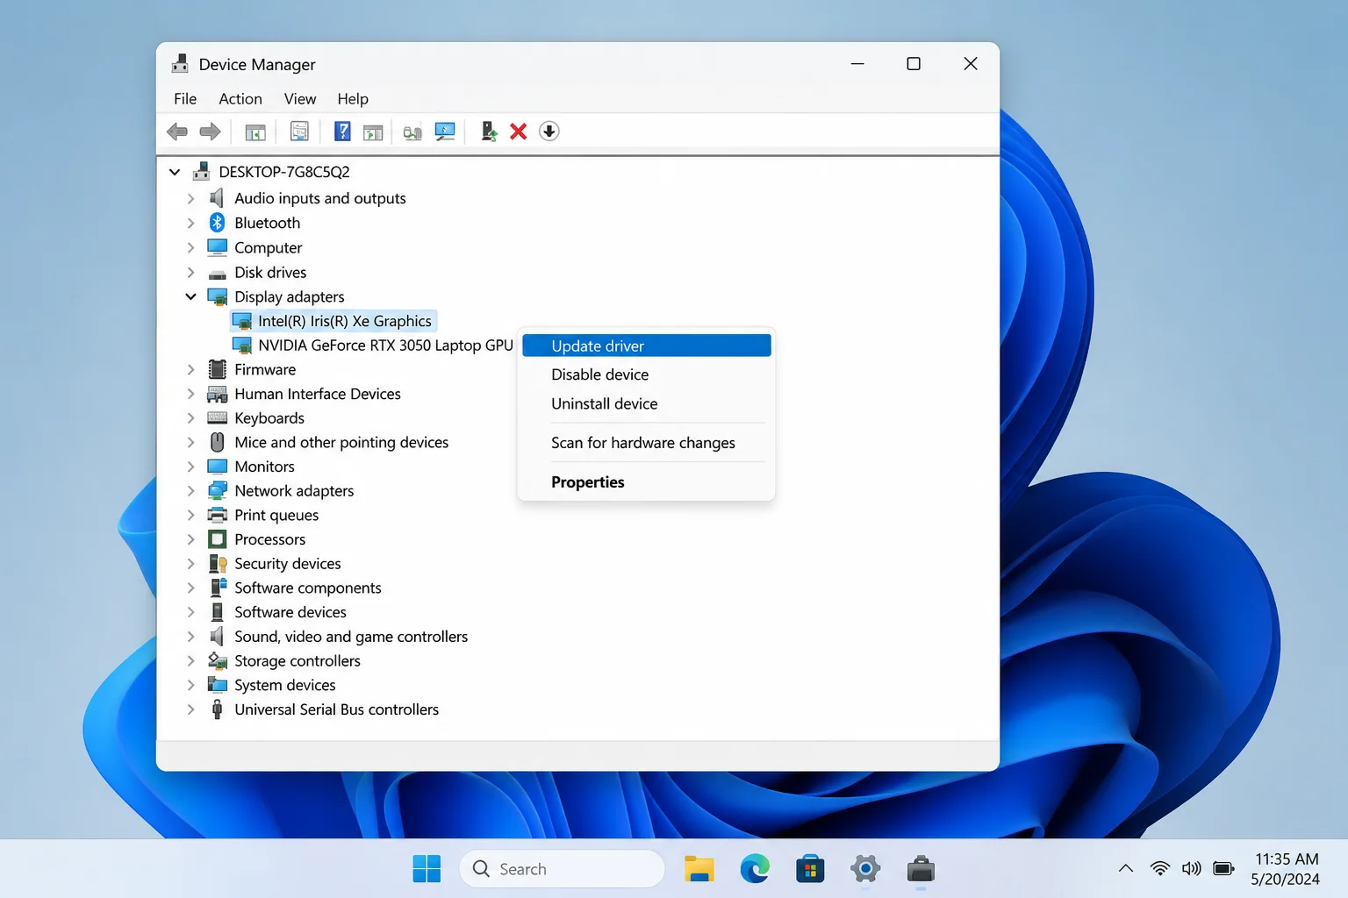Viewport: 1348px width, 898px height.
Task: Click the Universal Serial Bus controllers icon
Action: click(x=218, y=709)
